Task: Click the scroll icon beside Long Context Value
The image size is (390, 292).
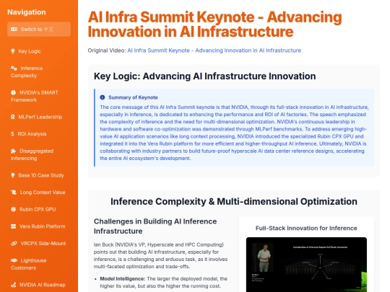Action: [14, 193]
